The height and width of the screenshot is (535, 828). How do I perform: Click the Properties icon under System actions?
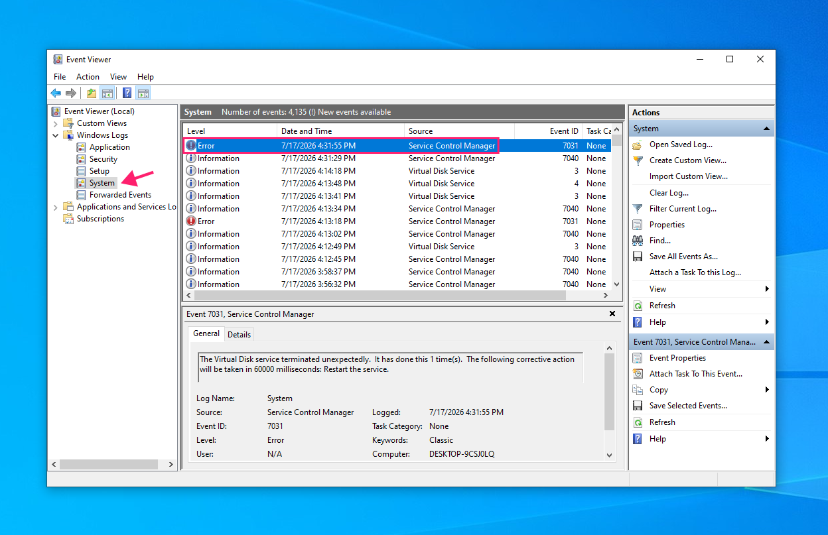click(638, 225)
